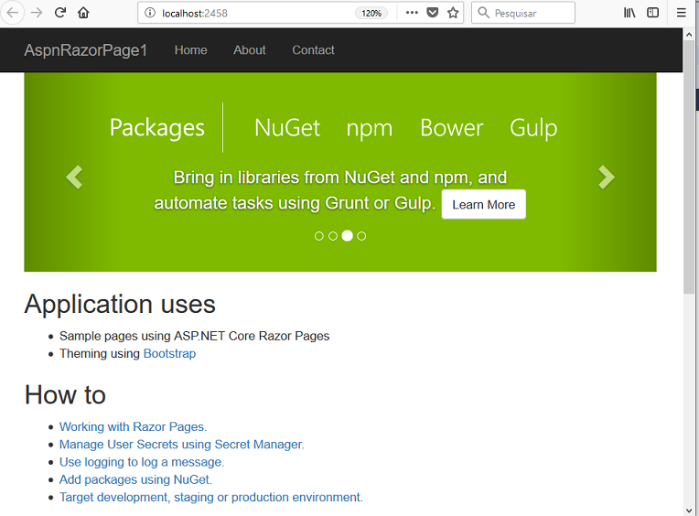The height and width of the screenshot is (516, 699).
Task: Select second carousel indicator dot
Action: point(333,236)
